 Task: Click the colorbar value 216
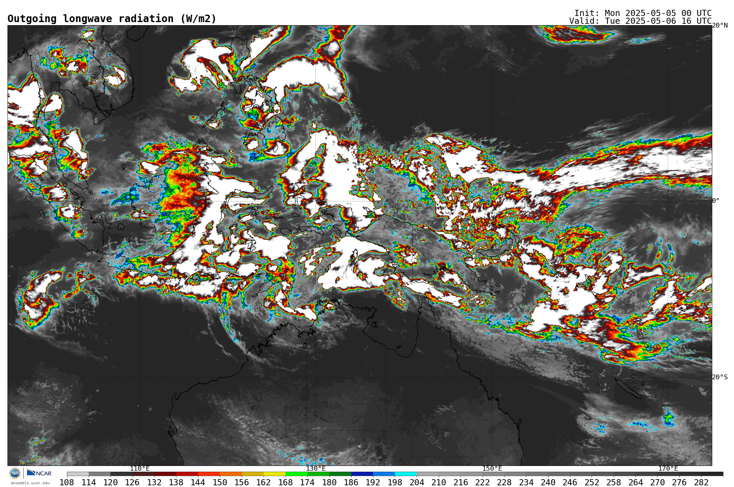(460, 483)
